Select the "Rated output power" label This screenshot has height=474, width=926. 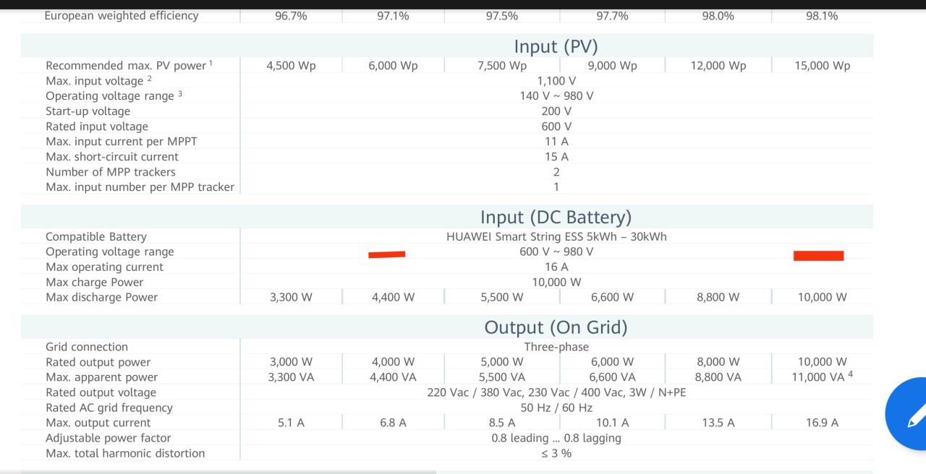click(x=98, y=362)
